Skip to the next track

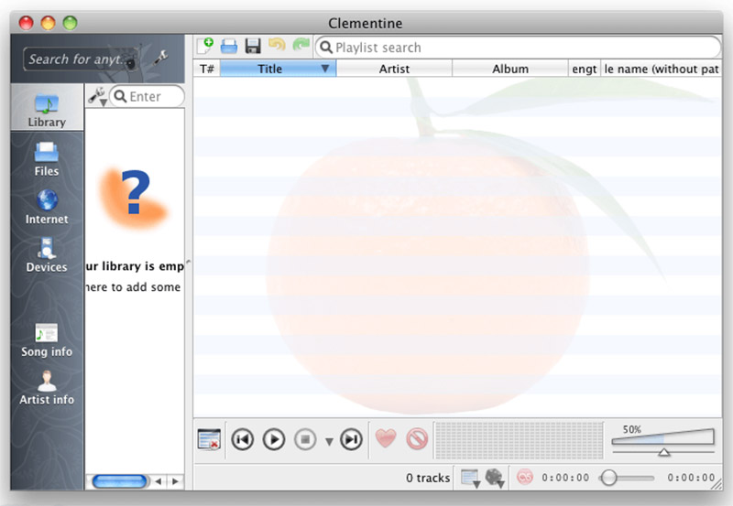click(x=351, y=439)
